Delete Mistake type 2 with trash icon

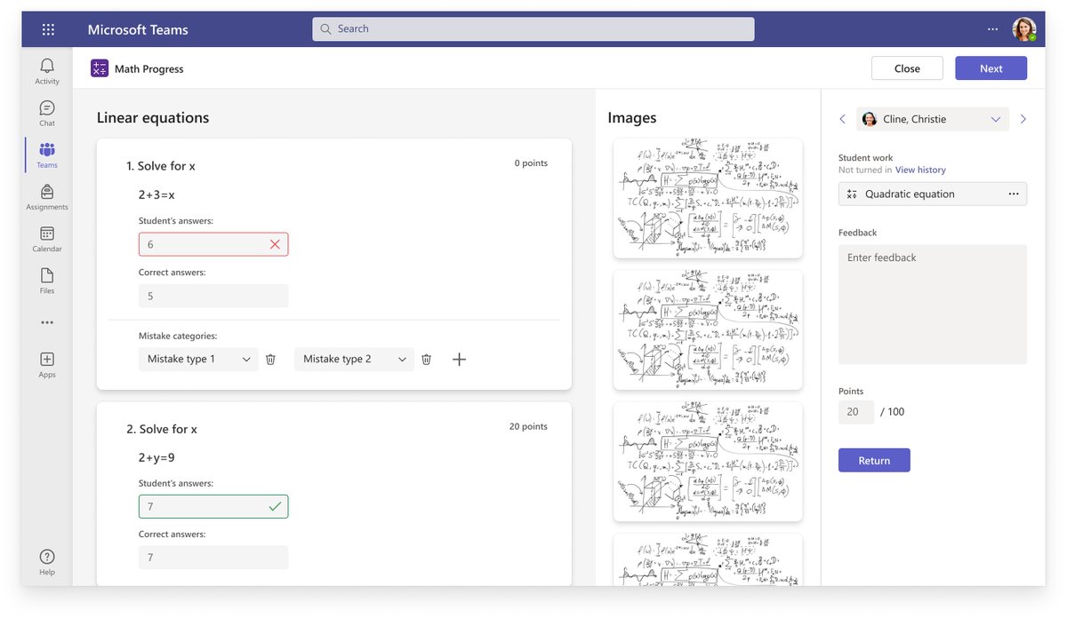[426, 359]
